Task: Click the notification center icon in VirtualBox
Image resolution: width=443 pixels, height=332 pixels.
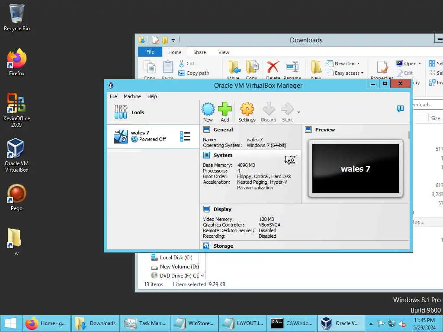Action: [400, 109]
